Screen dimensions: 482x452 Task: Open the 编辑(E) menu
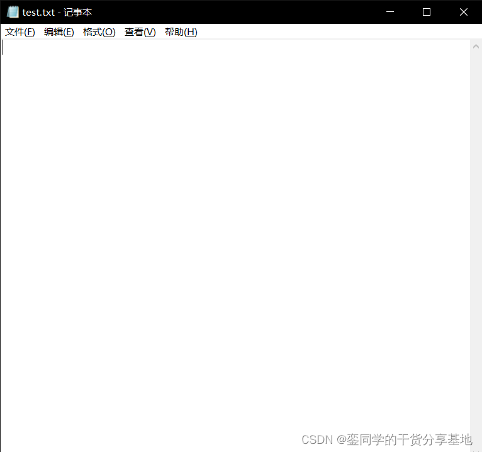(59, 32)
